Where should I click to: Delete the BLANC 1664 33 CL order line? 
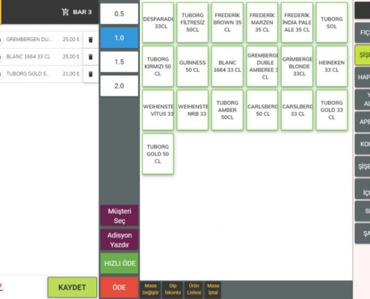click(90, 57)
